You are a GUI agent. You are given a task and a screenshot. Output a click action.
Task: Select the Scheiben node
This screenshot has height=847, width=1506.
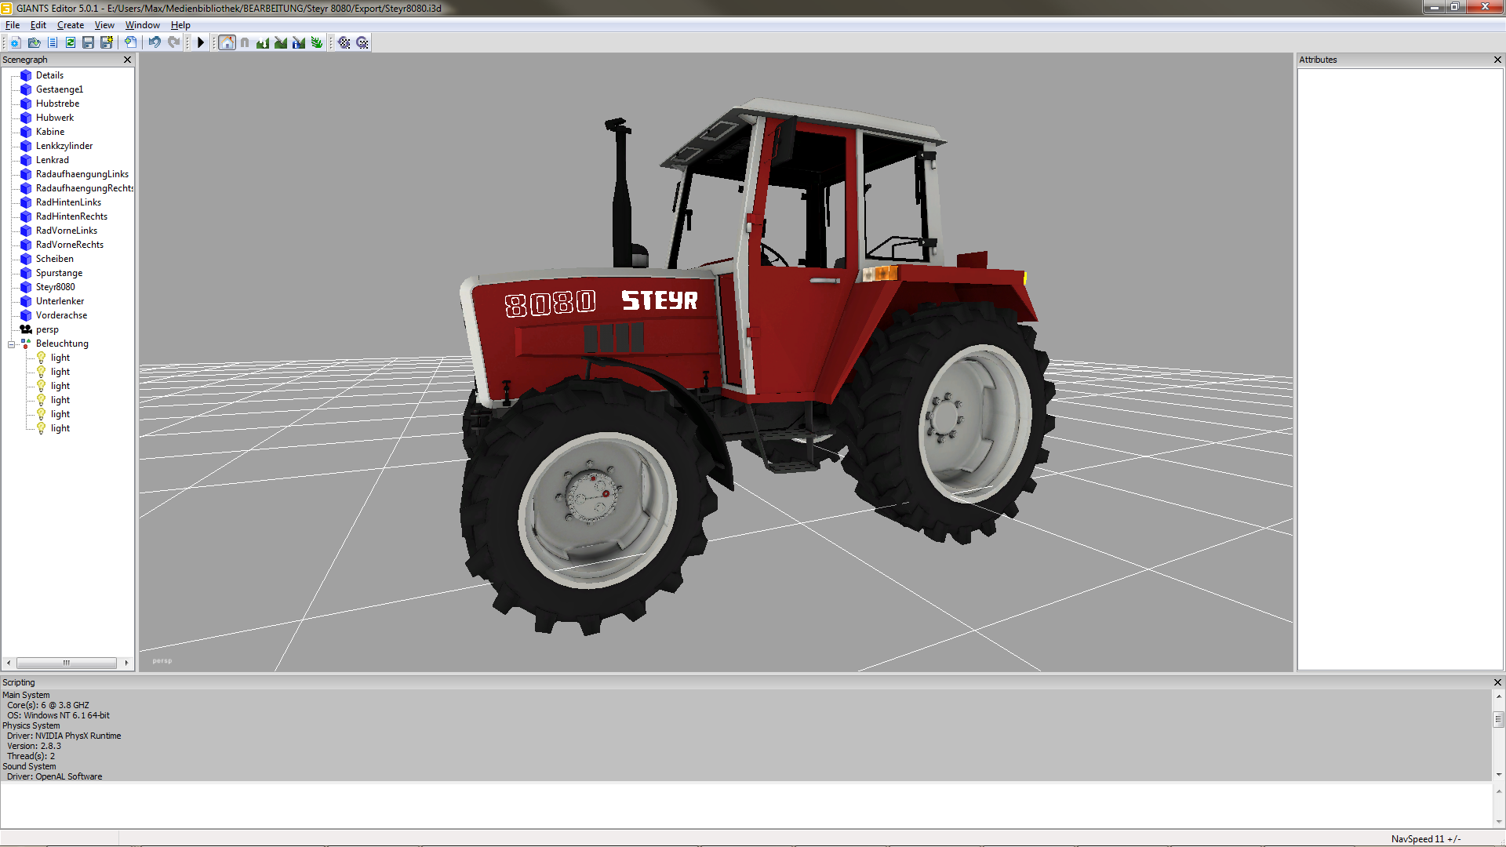click(55, 259)
